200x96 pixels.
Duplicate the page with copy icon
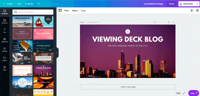[169, 22]
